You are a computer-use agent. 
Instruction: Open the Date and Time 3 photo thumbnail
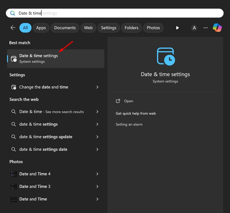tap(14, 186)
